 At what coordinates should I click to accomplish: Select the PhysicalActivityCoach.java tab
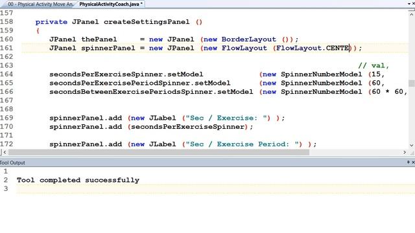[x=111, y=4]
